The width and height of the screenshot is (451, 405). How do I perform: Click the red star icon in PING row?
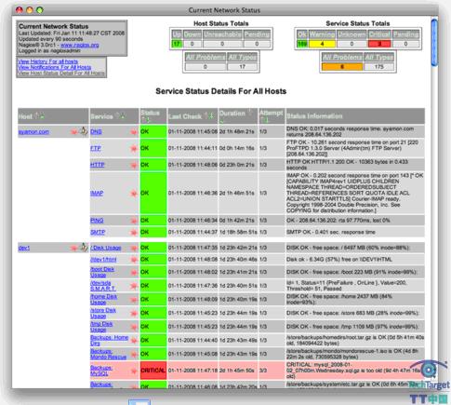tap(134, 221)
